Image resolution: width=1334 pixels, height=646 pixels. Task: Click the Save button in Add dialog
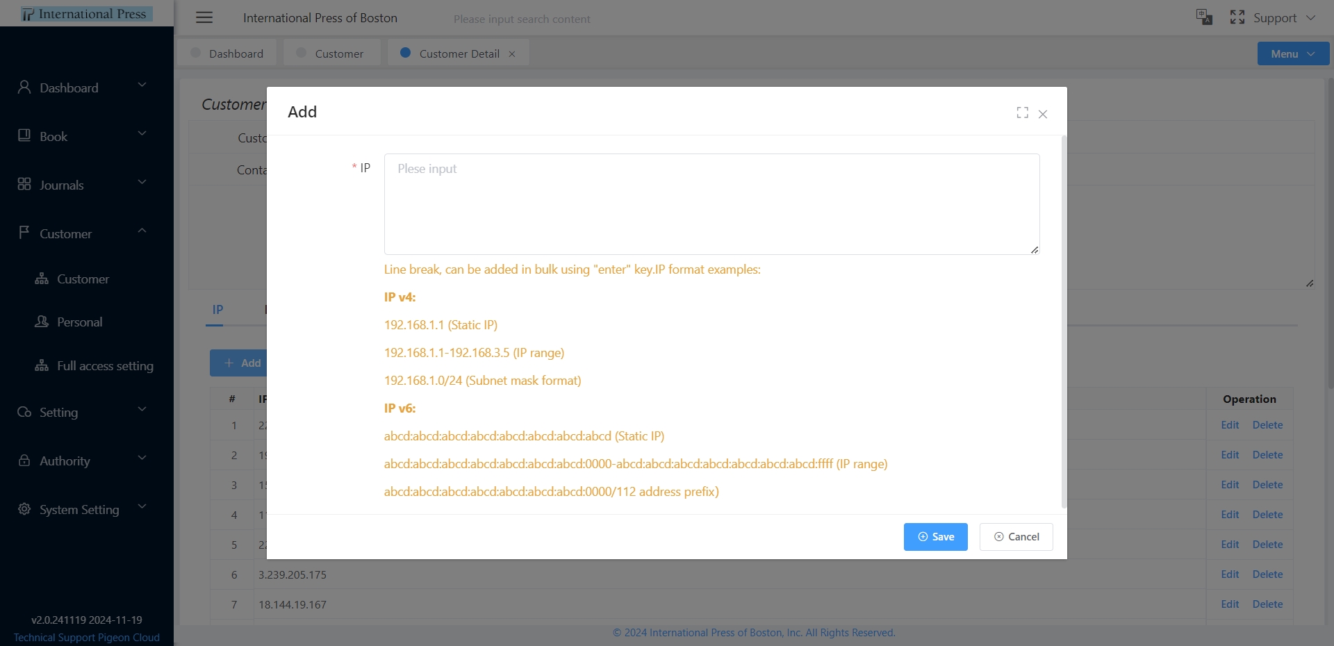point(935,537)
